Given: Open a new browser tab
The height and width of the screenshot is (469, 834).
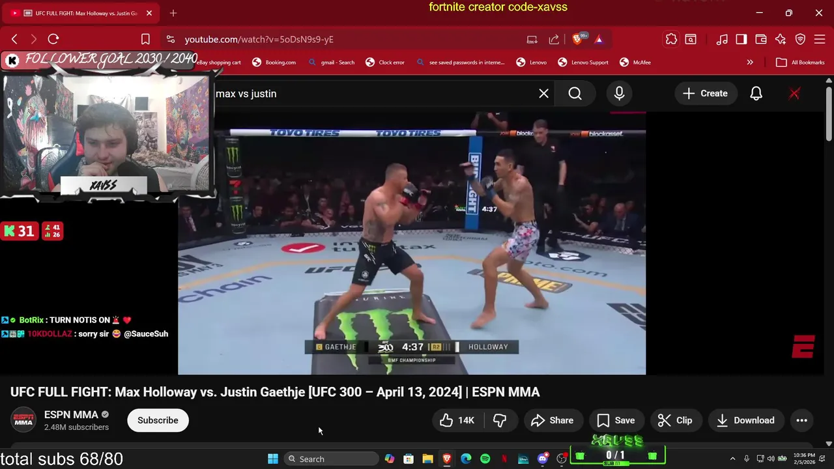Looking at the screenshot, I should pyautogui.click(x=173, y=13).
